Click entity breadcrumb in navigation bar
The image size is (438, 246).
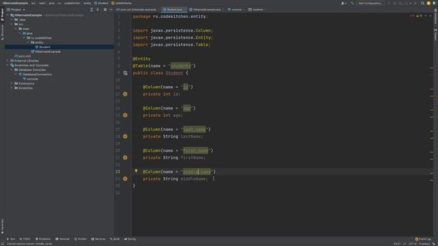(87, 3)
